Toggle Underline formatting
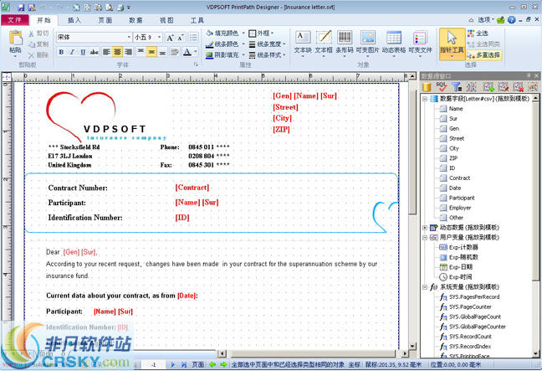Image resolution: width=542 pixels, height=371 pixels. (x=83, y=52)
